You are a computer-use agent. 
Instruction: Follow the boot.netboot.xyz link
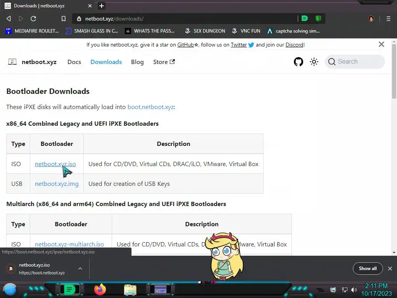click(x=151, y=107)
